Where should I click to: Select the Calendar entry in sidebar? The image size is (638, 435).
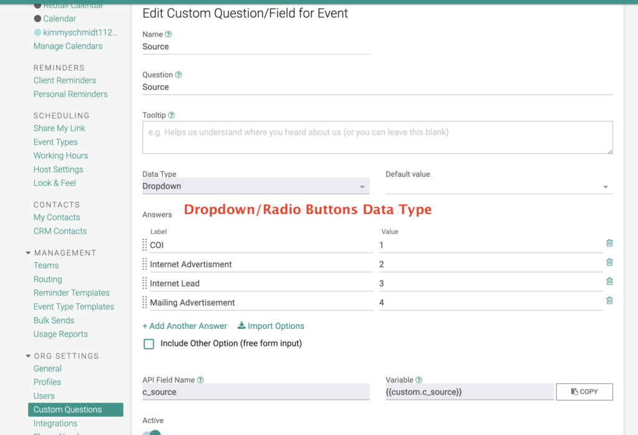59,18
